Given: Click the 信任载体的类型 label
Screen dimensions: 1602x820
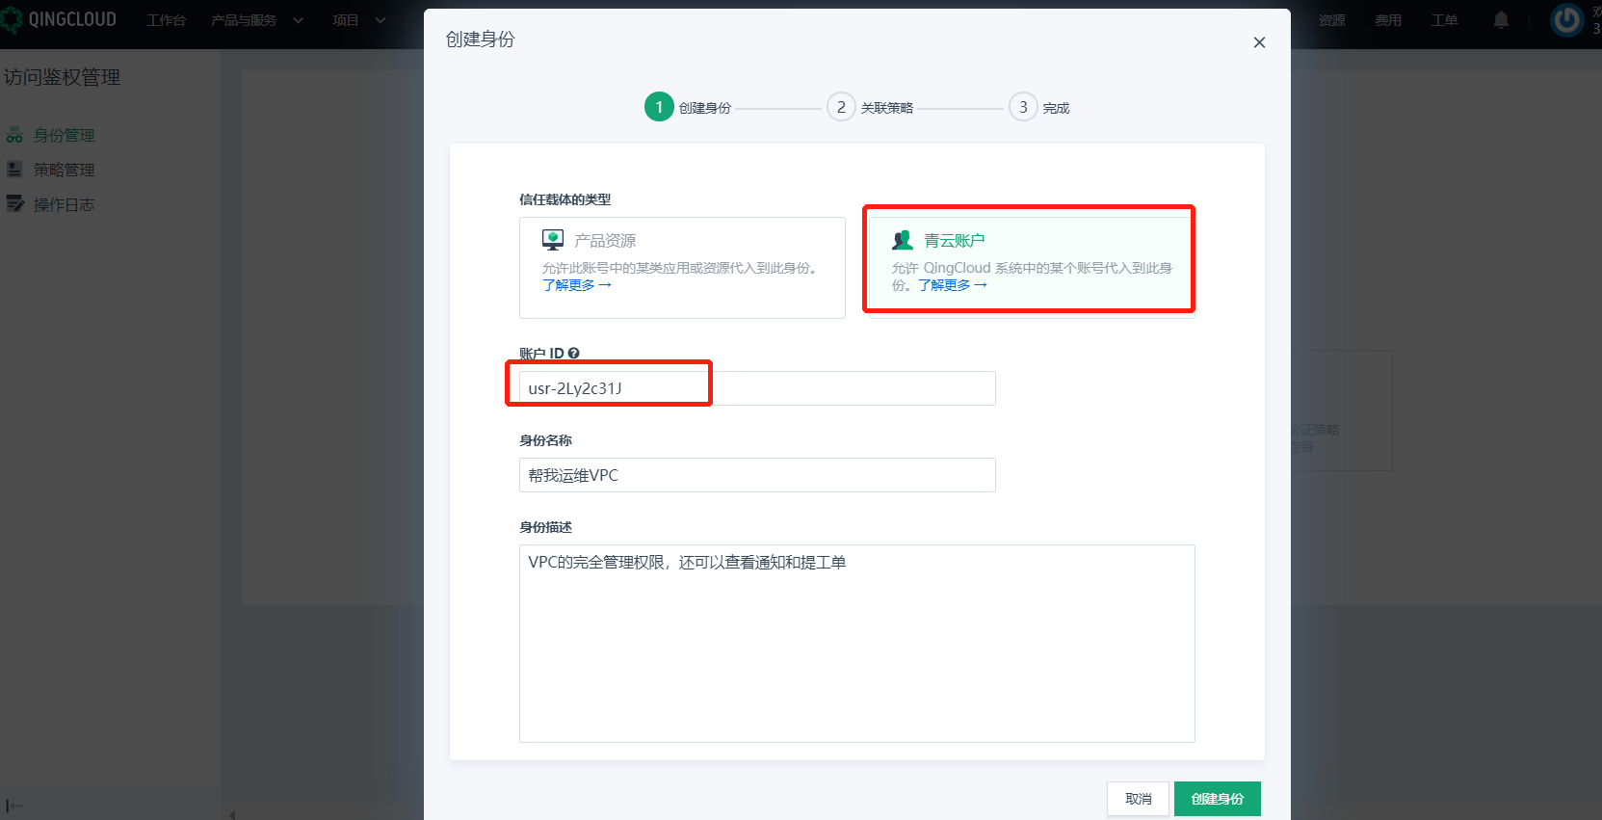Looking at the screenshot, I should click(x=565, y=199).
